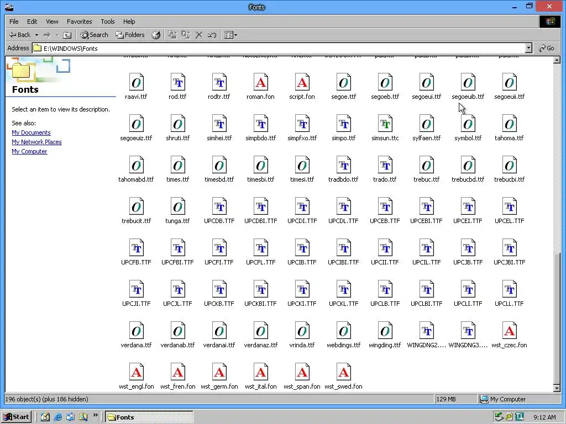This screenshot has width=566, height=424.
Task: Launch Internet Explorer from Quick Launch
Action: (57, 417)
